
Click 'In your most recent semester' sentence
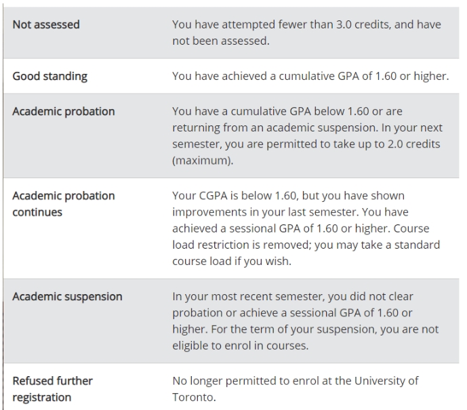click(249, 297)
